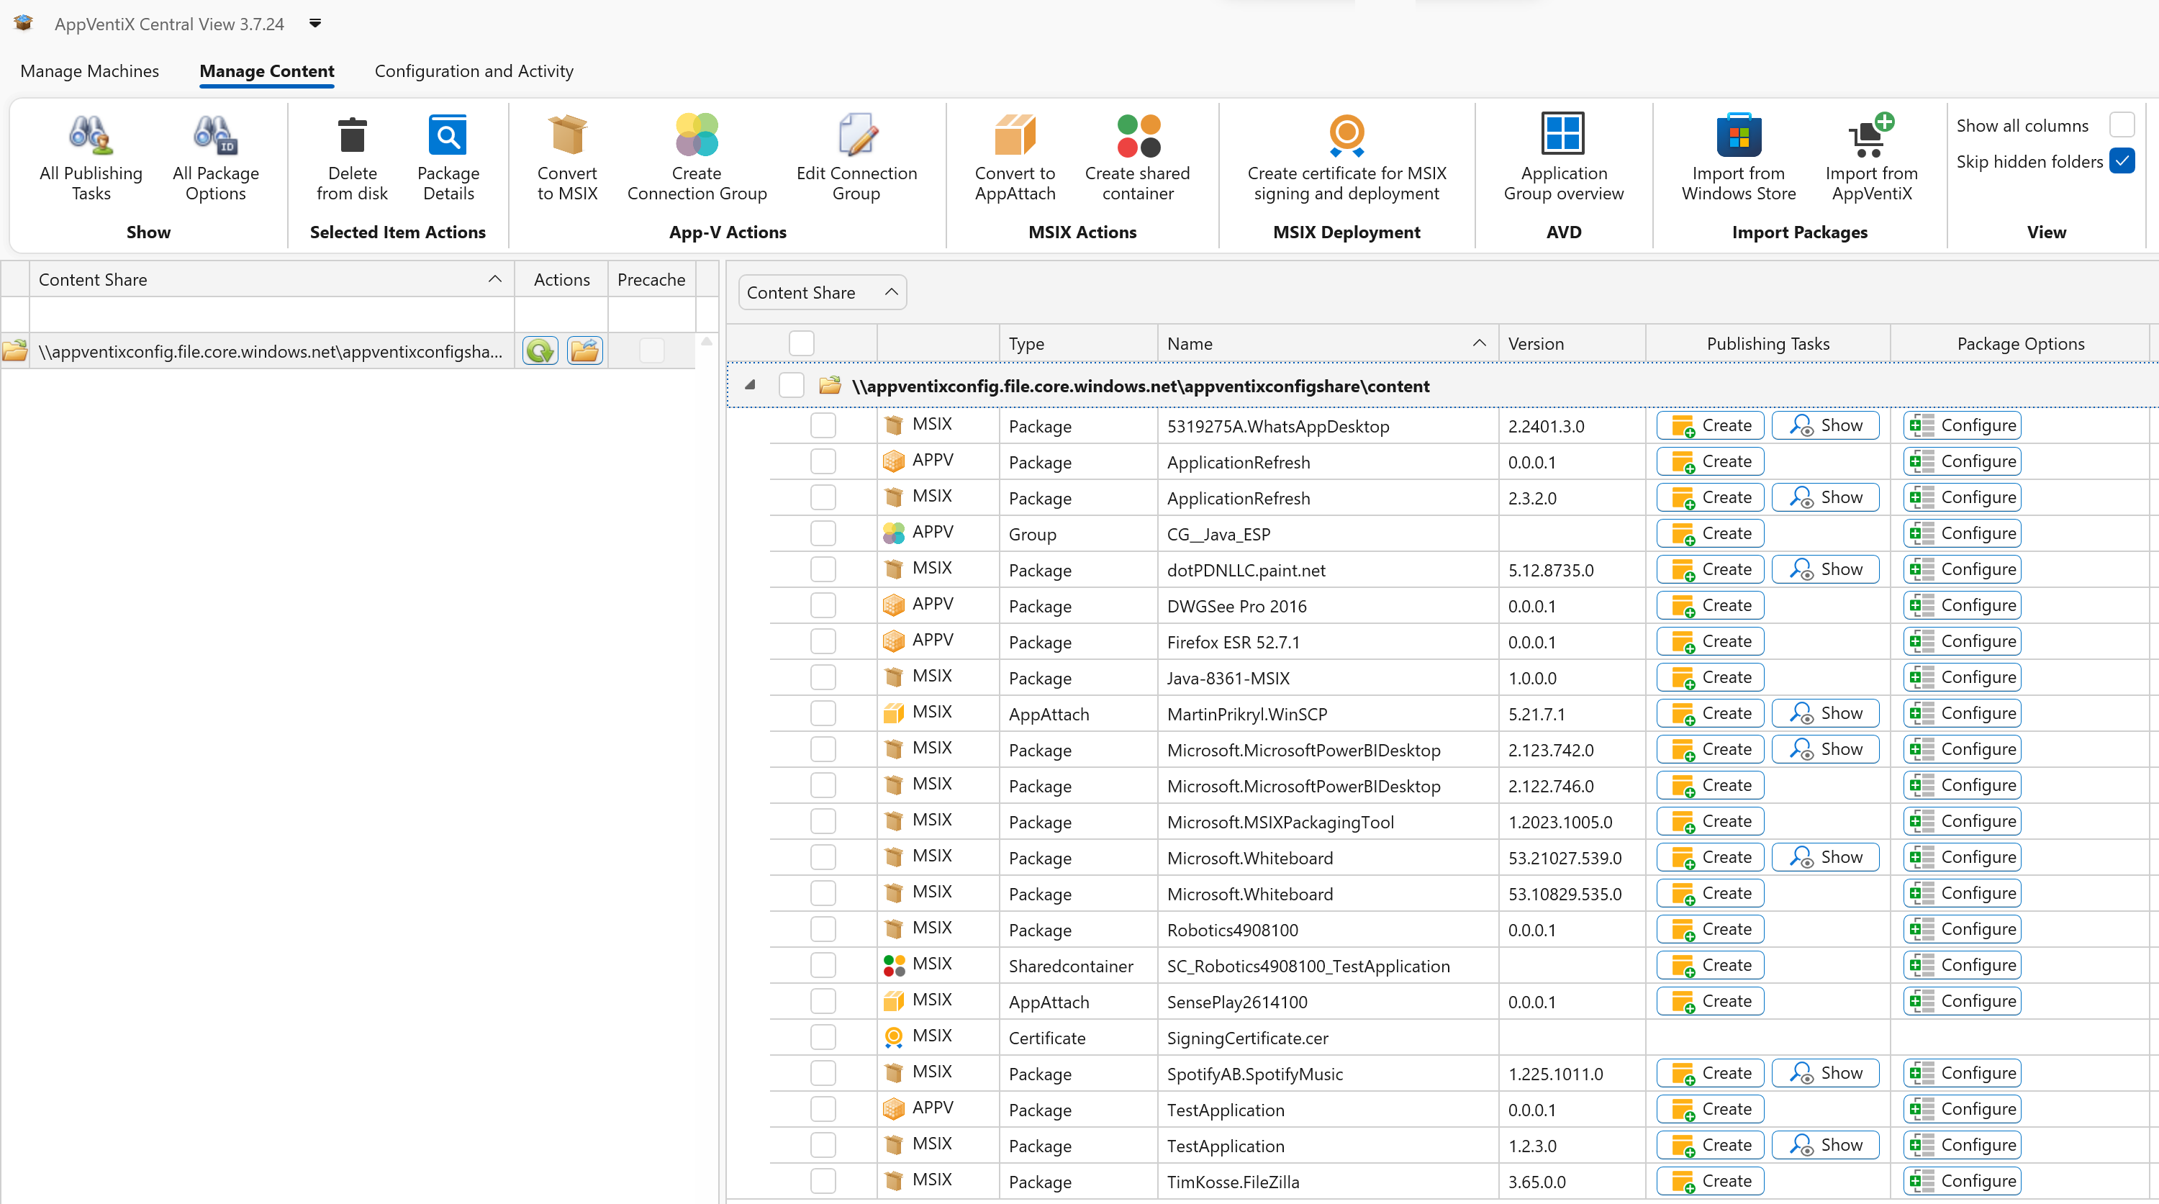Viewport: 2159px width, 1204px height.
Task: Switch to Manage Machines tab
Action: tap(90, 71)
